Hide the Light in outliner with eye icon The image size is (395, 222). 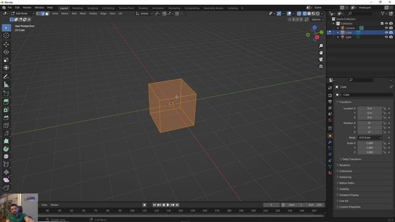click(x=386, y=37)
